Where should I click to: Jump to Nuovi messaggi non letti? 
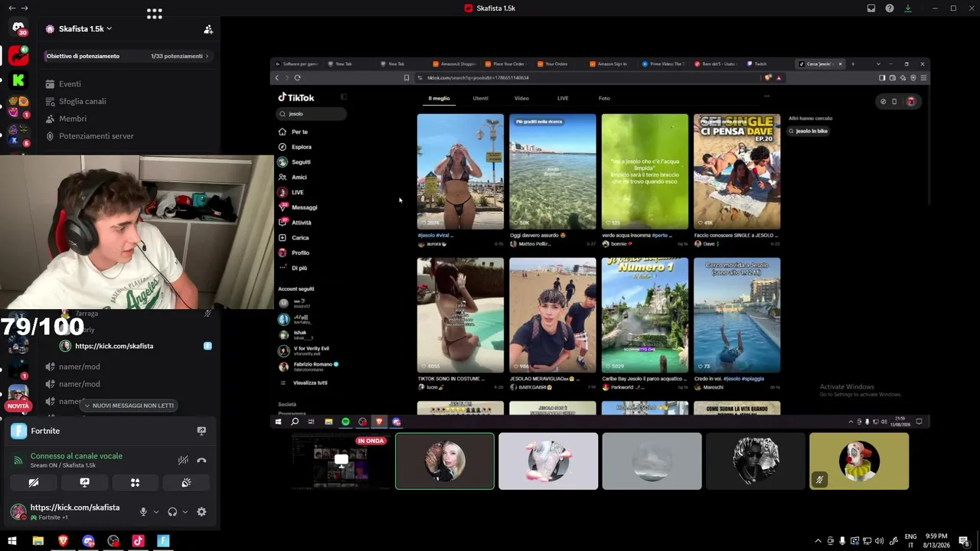(x=129, y=406)
